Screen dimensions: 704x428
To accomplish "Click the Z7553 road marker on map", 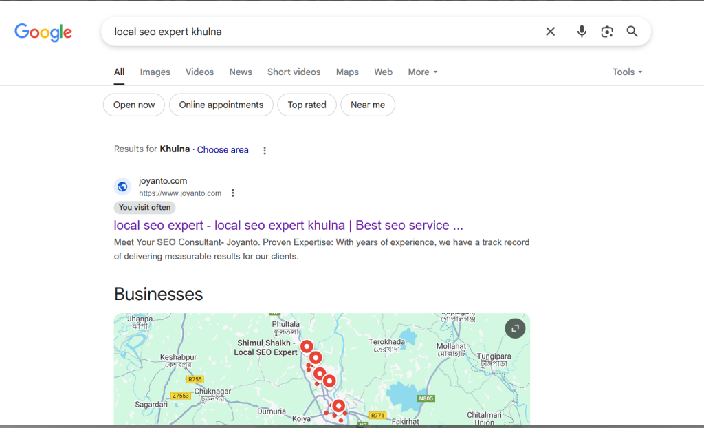I will coord(181,396).
